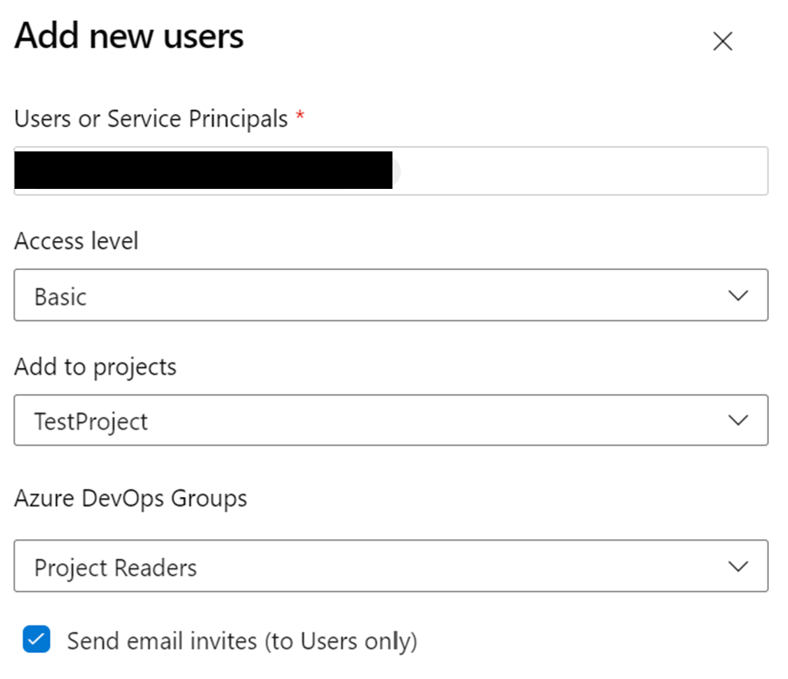This screenshot has width=788, height=679.
Task: Click the 'Basic' access level value
Action: tap(60, 296)
